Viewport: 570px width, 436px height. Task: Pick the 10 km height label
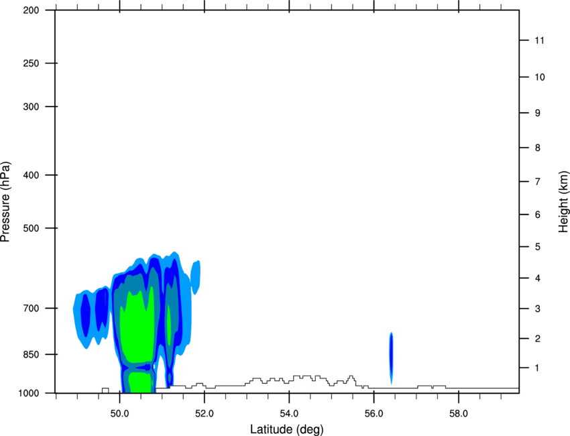coord(540,77)
